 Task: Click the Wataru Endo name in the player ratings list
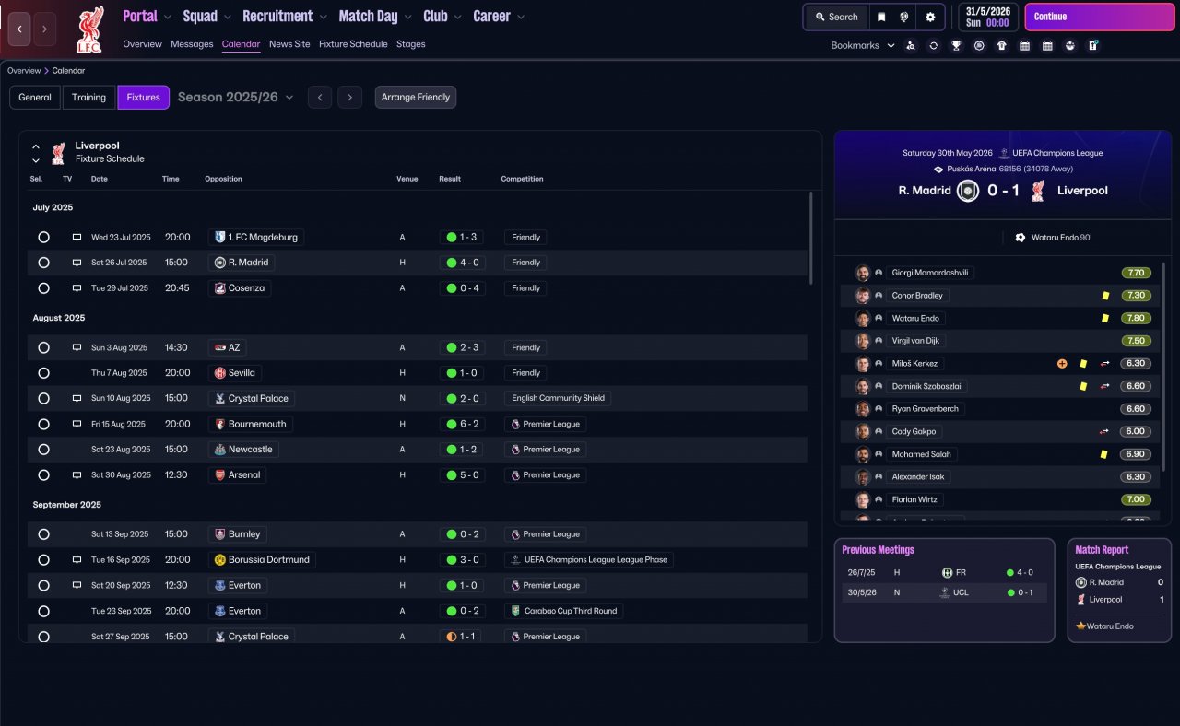[915, 319]
